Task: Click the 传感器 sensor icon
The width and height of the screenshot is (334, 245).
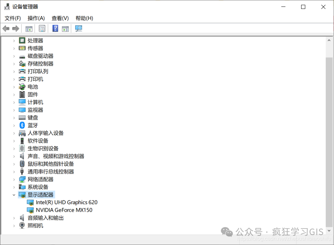Action: pyautogui.click(x=22, y=48)
